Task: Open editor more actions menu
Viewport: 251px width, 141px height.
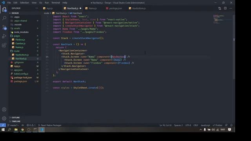Action: click(231, 8)
